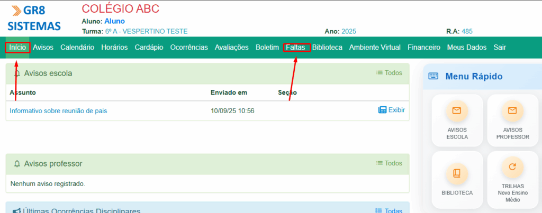Click the GR8 Sistemas logo
This screenshot has height=213, width=542.
(34, 18)
